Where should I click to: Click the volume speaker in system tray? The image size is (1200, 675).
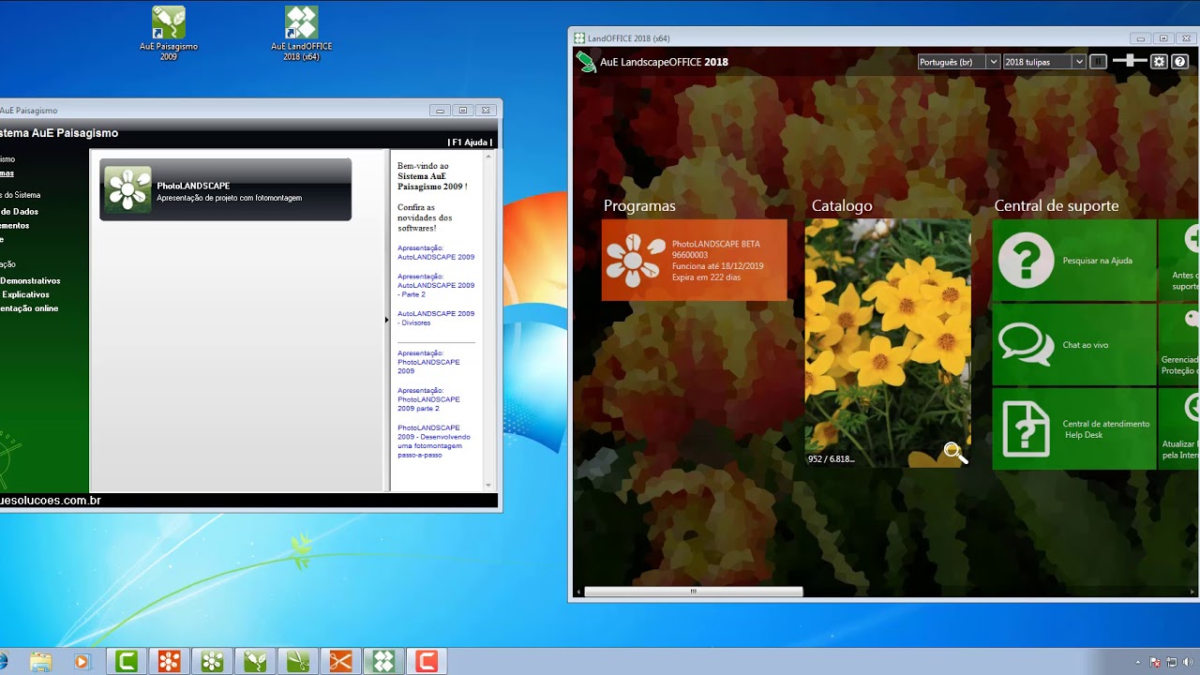[1187, 662]
